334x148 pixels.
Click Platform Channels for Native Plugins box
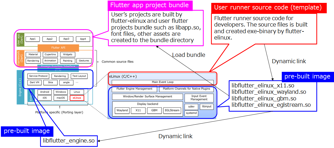[186, 89]
